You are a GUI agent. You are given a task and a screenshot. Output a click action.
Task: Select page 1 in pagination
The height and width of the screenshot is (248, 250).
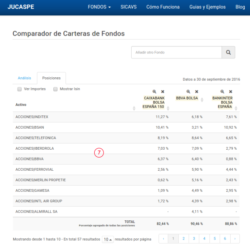click(x=173, y=239)
